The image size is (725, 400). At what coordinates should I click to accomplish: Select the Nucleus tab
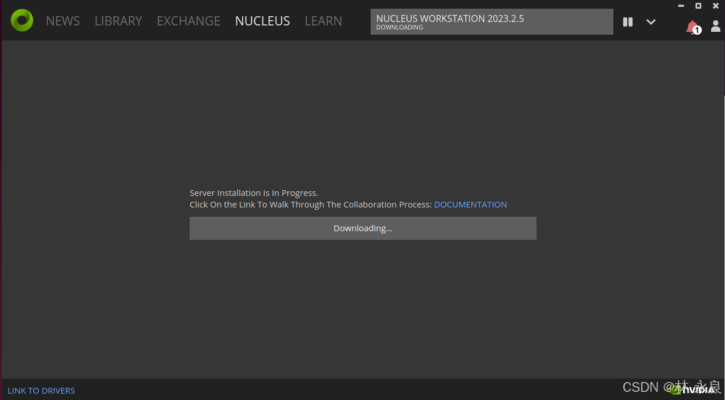[262, 21]
